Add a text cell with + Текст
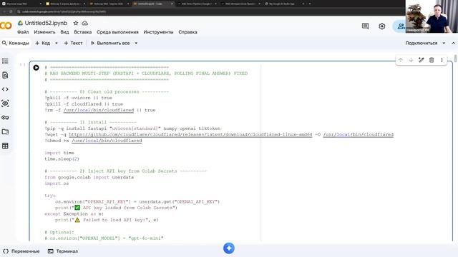This screenshot has width=458, height=257. (x=73, y=43)
